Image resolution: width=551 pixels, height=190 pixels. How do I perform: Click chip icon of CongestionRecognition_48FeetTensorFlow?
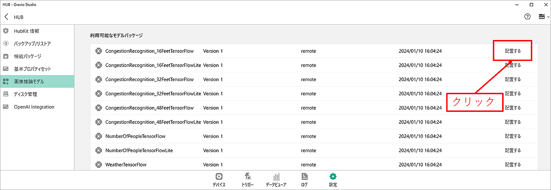[x=98, y=108]
